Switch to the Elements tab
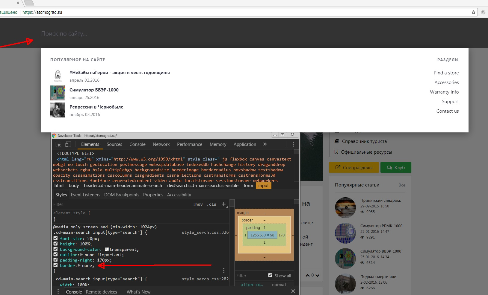 [x=90, y=144]
